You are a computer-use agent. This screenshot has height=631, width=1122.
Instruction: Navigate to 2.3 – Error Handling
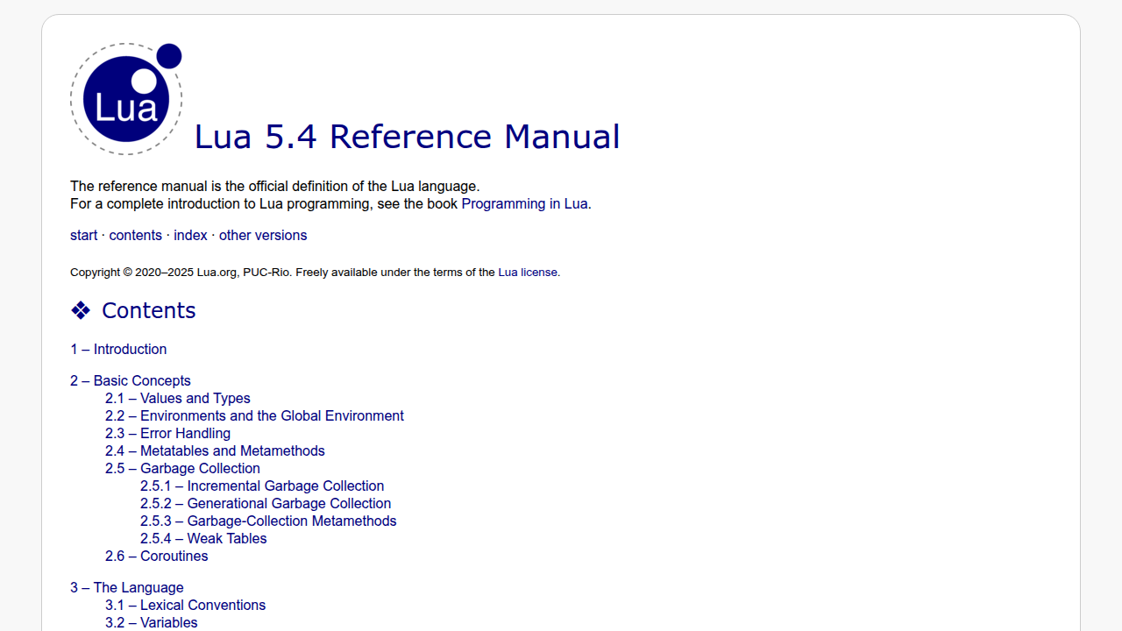167,433
